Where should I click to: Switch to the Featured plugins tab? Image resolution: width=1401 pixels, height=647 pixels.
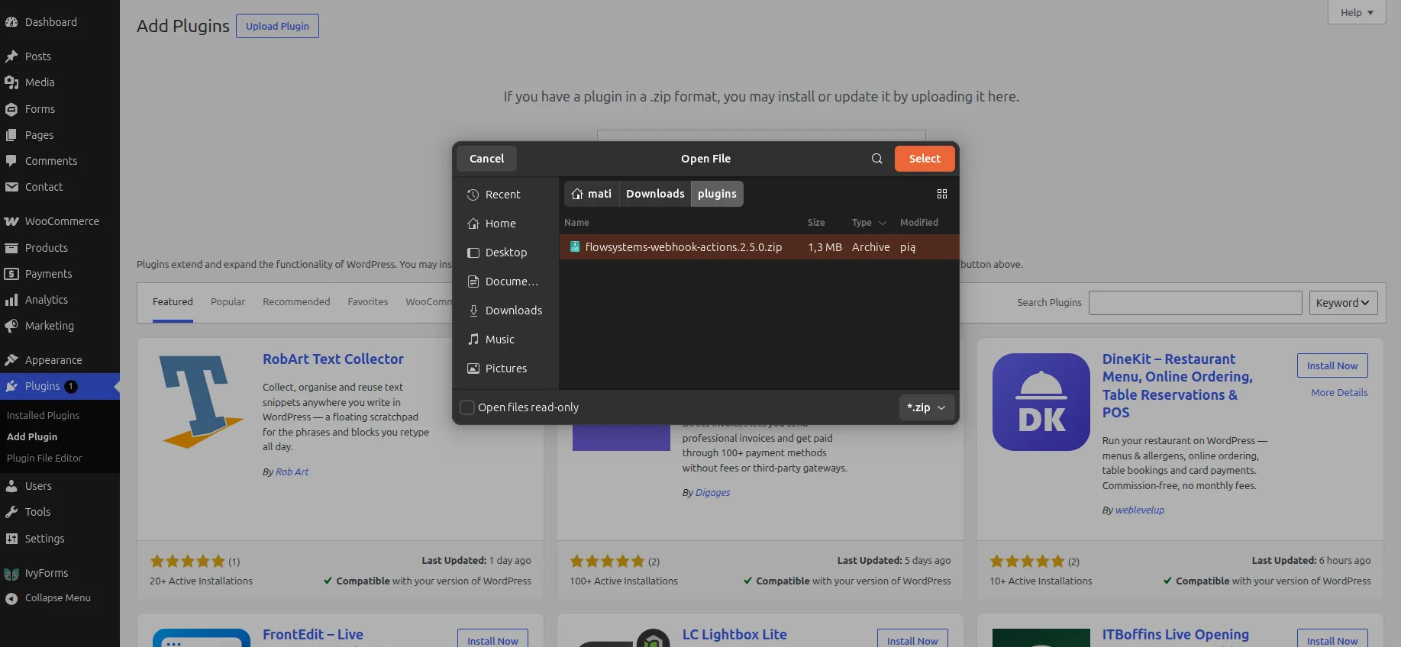click(173, 302)
